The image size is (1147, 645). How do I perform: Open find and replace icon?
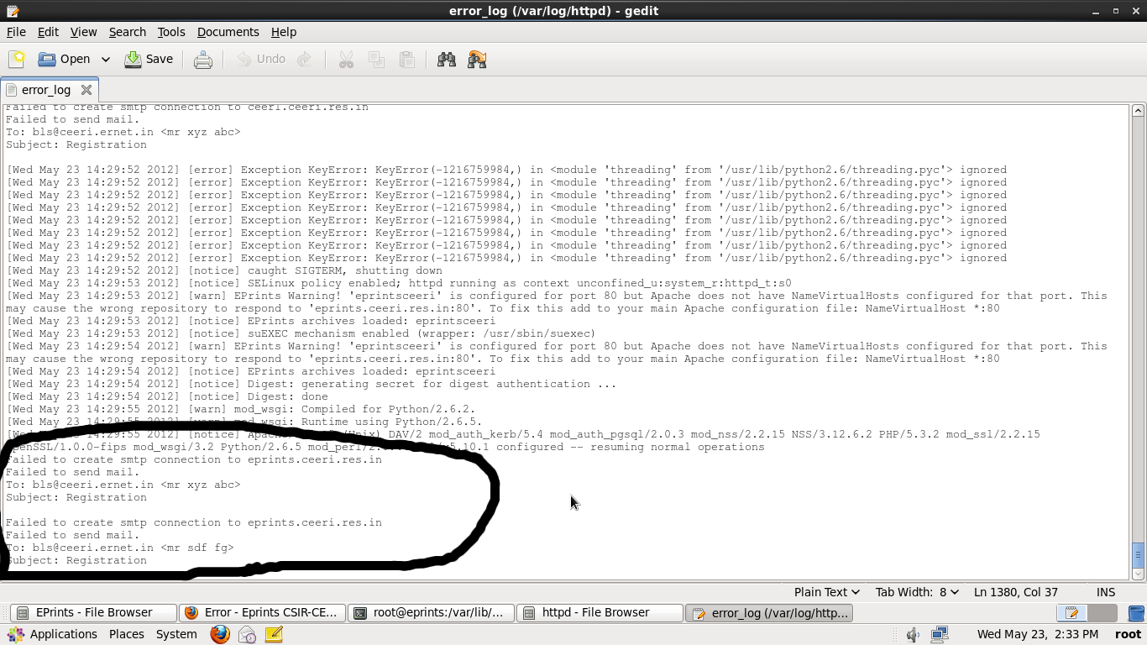pos(477,60)
